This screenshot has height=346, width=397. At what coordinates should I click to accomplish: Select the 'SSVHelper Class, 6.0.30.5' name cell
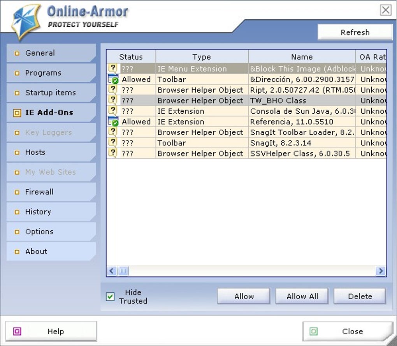(302, 153)
